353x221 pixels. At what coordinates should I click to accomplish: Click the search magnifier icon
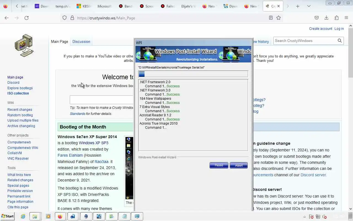point(340,41)
